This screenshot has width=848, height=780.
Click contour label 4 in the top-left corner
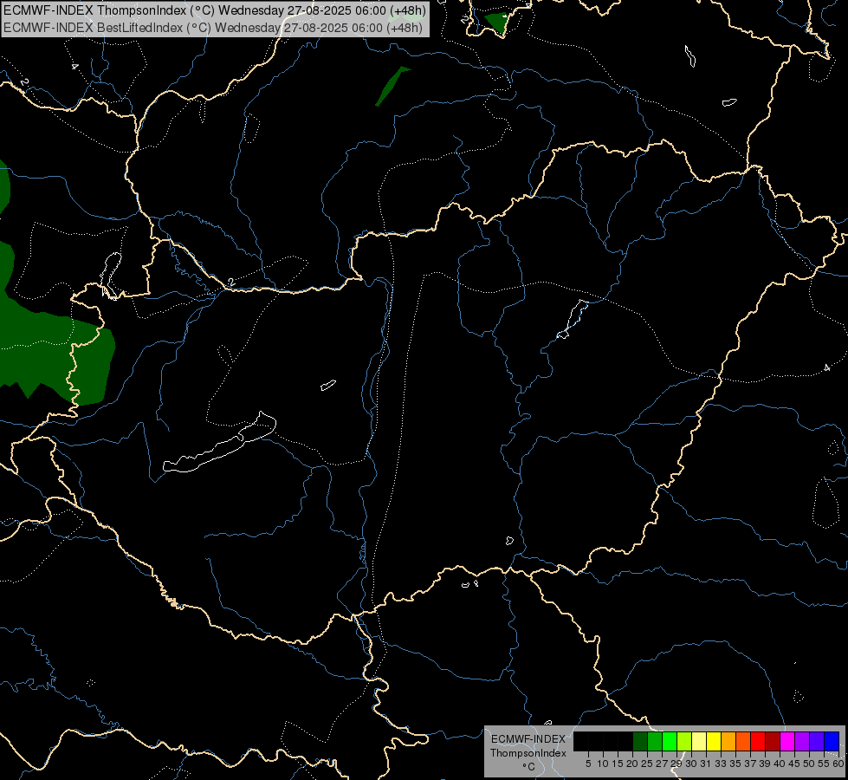click(x=74, y=67)
